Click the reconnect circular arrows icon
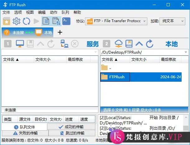 (26, 21)
